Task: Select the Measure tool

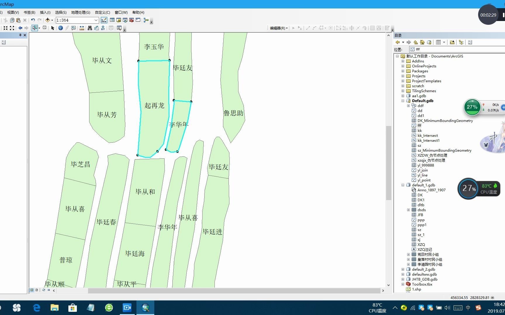Action: click(82, 28)
